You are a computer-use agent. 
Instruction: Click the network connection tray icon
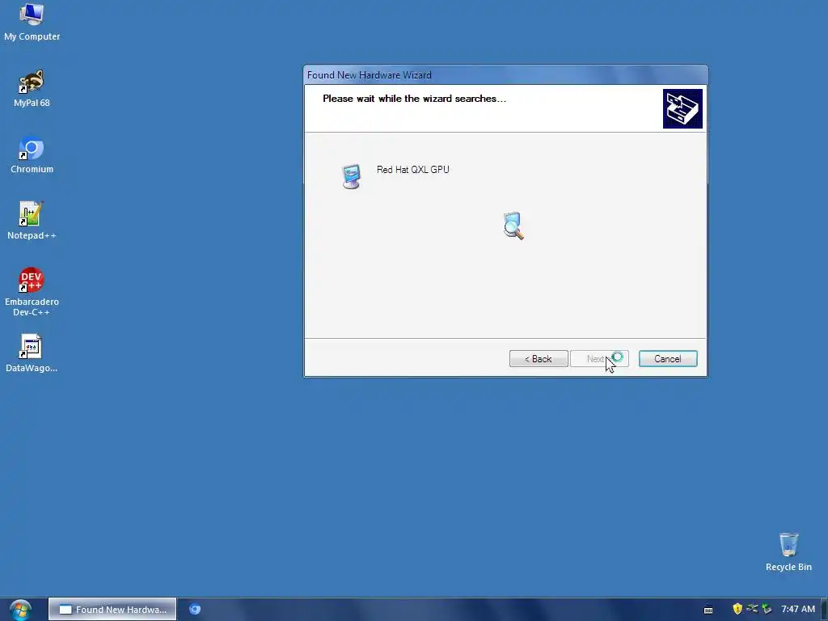(752, 609)
